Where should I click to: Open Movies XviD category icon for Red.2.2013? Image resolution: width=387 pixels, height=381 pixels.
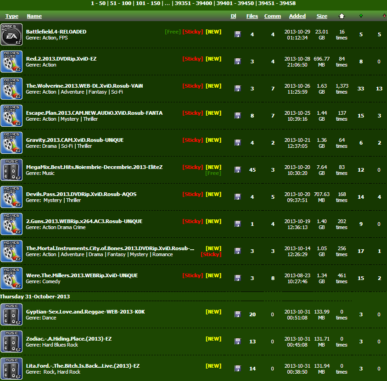pos(11,62)
